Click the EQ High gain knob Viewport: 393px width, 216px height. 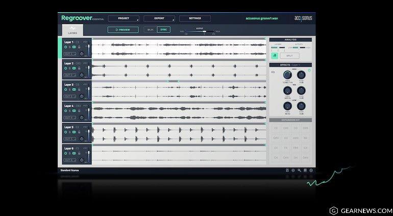pyautogui.click(x=301, y=75)
